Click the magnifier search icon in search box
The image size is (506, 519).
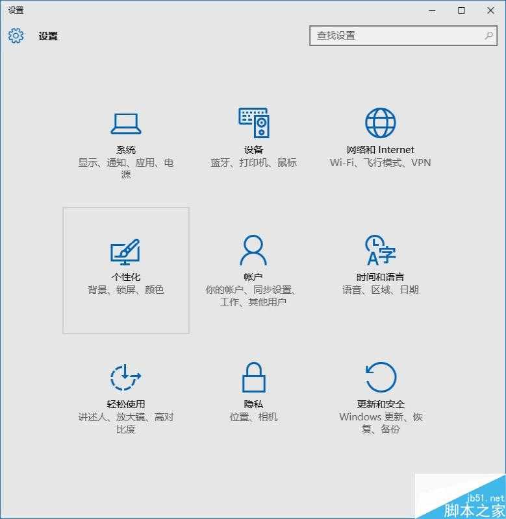(x=488, y=36)
